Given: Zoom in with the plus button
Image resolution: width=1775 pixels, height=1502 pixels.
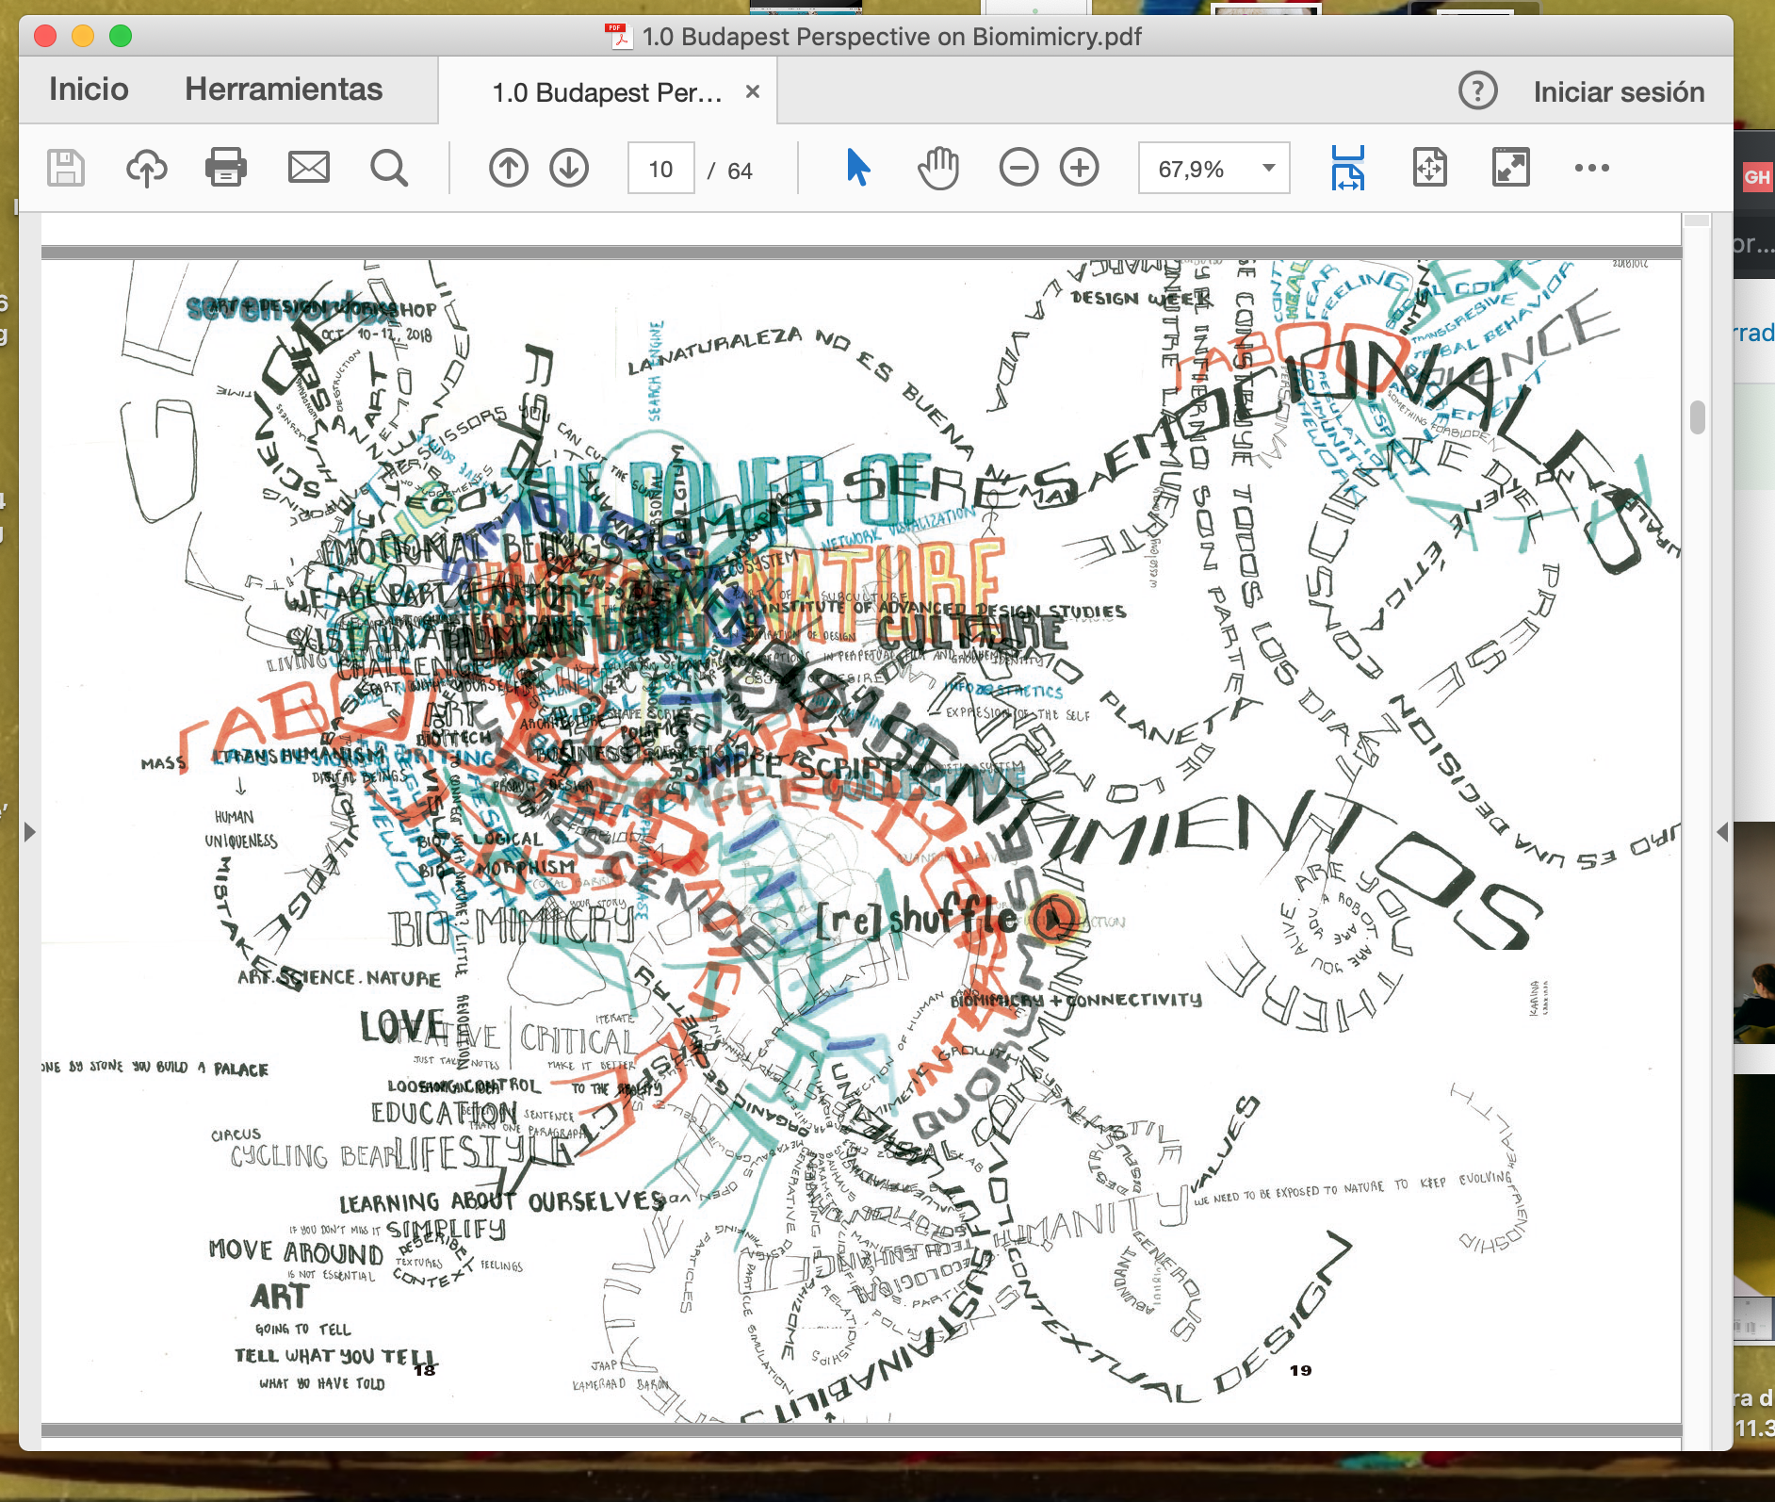Looking at the screenshot, I should click(x=1080, y=169).
